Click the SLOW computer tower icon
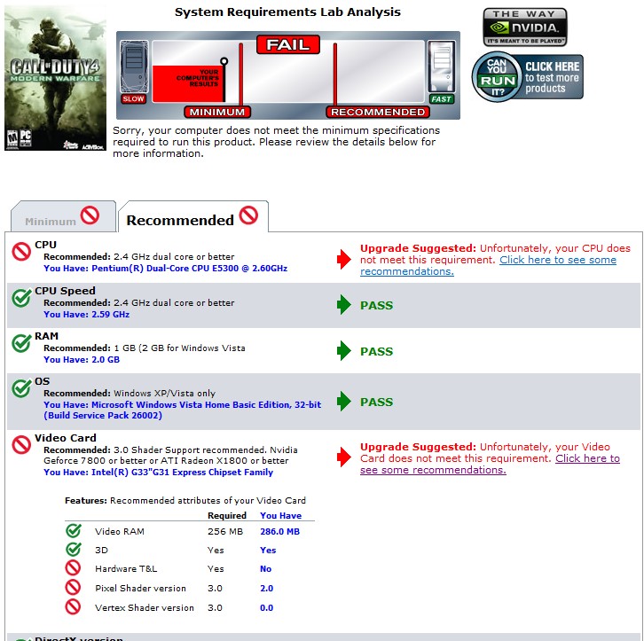 [x=134, y=67]
